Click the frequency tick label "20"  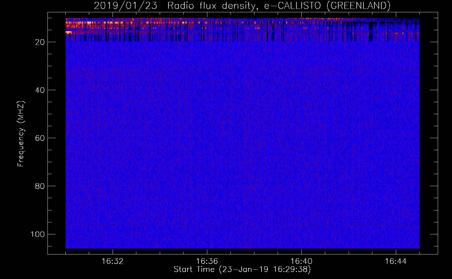[x=40, y=42]
